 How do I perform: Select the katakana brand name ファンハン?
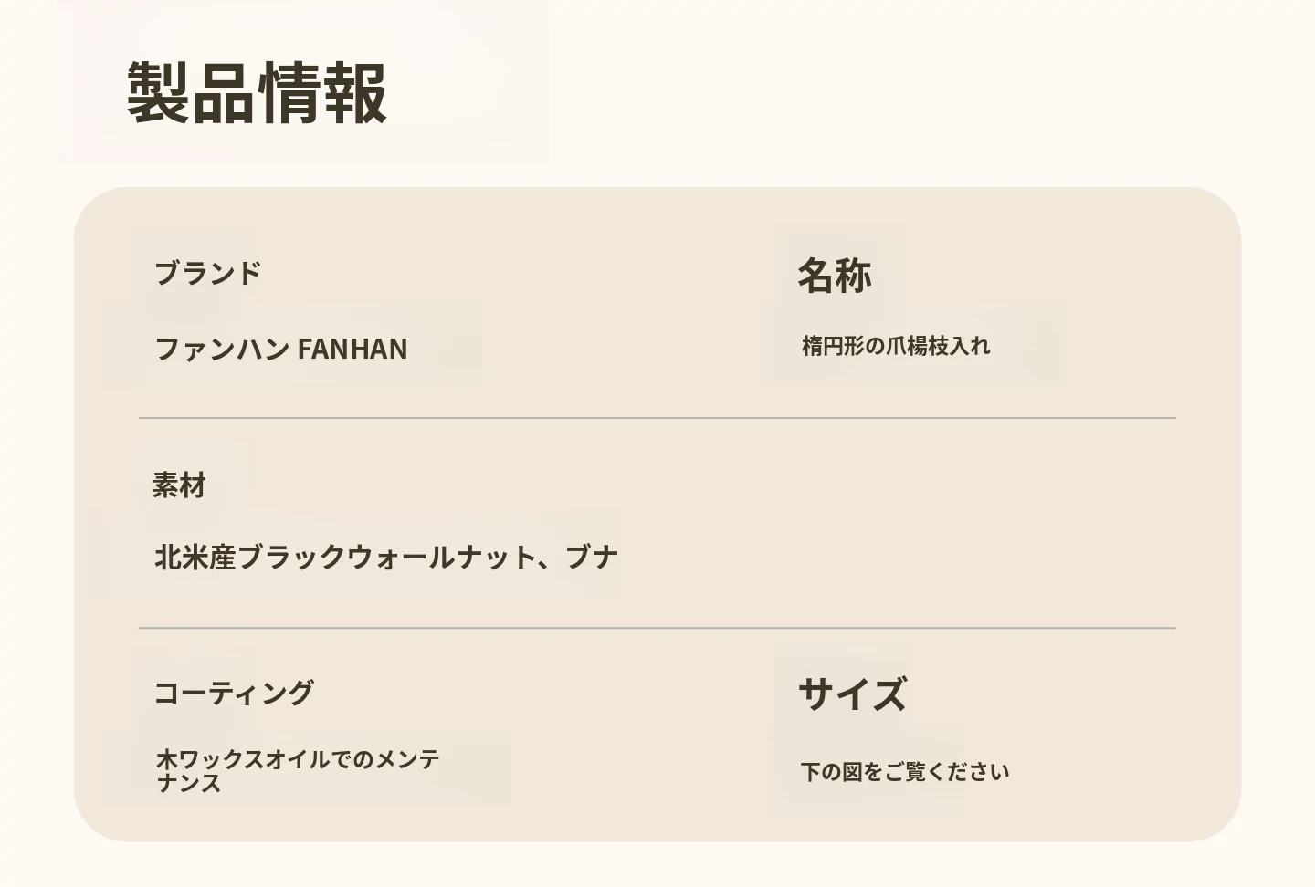point(222,349)
